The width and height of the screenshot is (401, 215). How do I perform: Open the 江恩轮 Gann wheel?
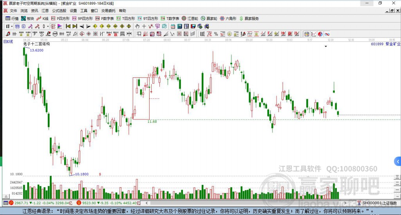pyautogui.click(x=190, y=18)
